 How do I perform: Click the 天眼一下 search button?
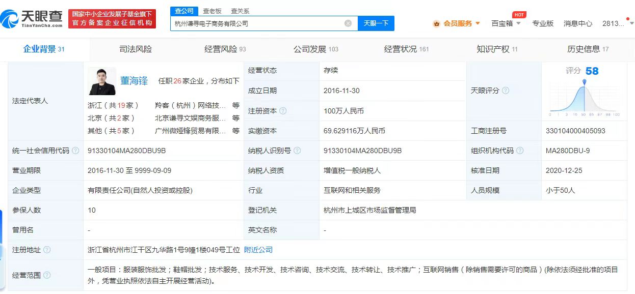pyautogui.click(x=376, y=23)
